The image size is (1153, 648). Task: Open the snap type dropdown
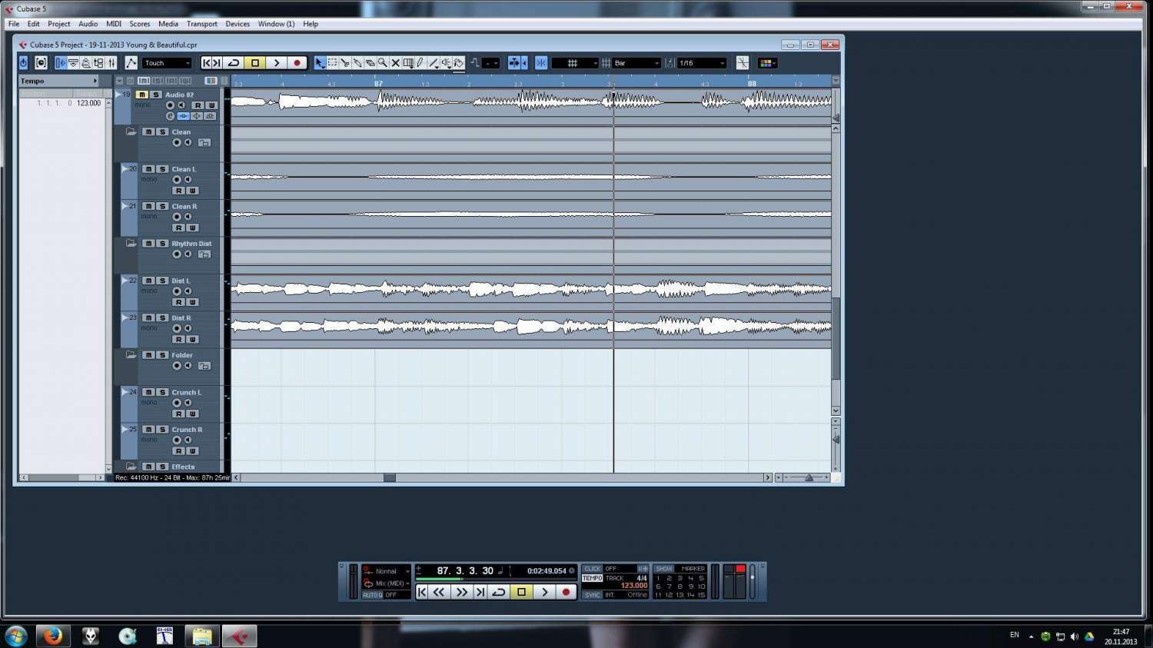coord(575,63)
